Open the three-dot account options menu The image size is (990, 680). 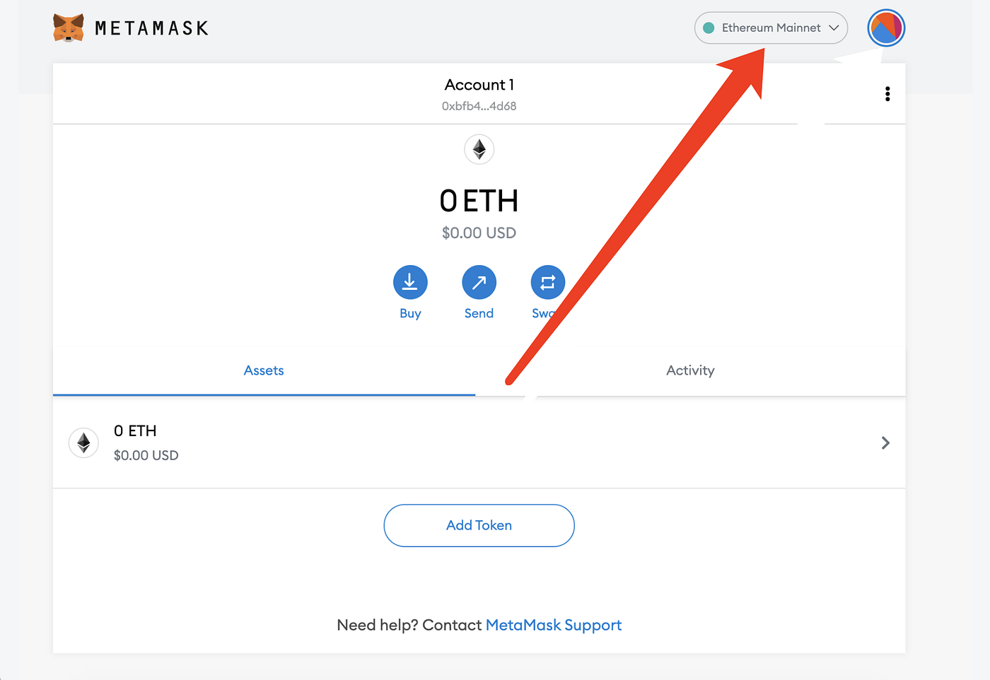pos(887,94)
